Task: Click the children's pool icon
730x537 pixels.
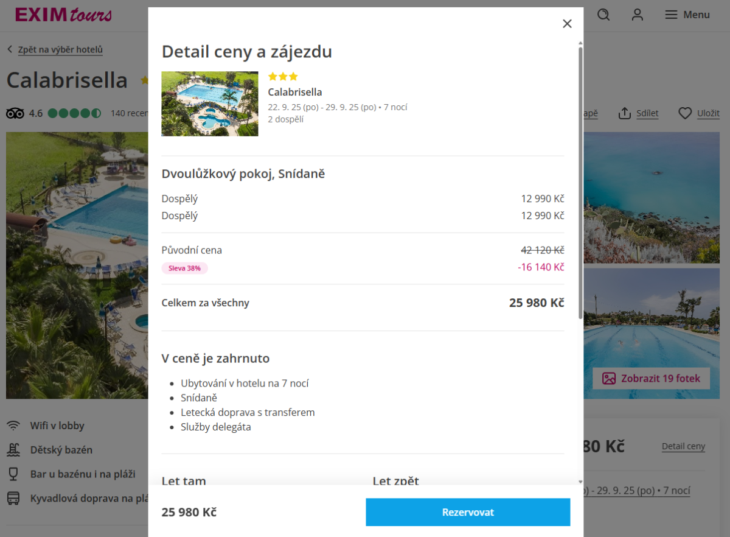Action: pos(13,450)
